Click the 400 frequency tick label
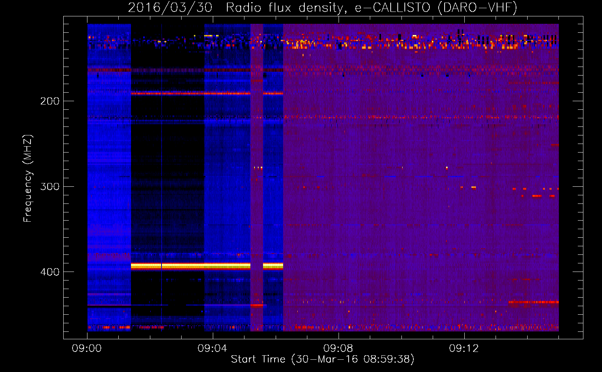 (x=50, y=272)
